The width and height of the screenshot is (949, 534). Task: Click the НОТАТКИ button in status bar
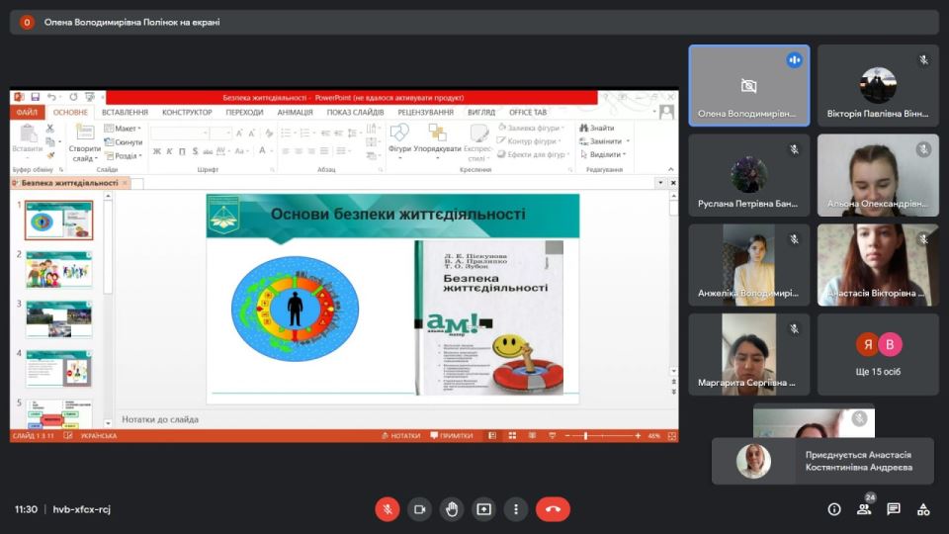coord(400,436)
